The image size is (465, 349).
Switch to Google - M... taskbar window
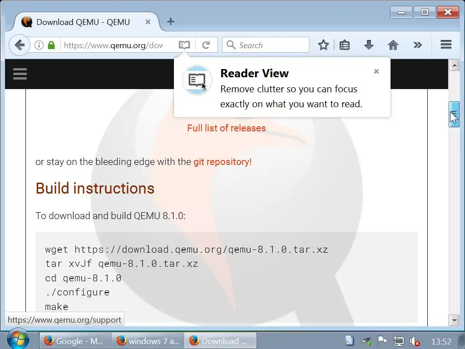click(x=75, y=341)
